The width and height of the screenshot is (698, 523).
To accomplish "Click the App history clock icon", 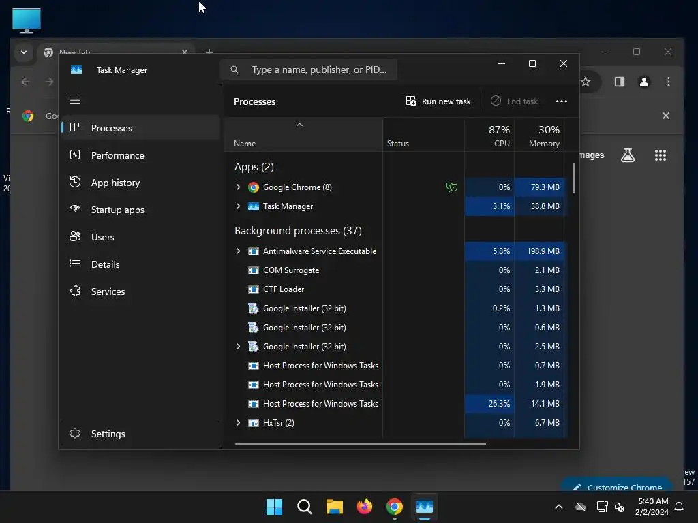I will (x=75, y=182).
